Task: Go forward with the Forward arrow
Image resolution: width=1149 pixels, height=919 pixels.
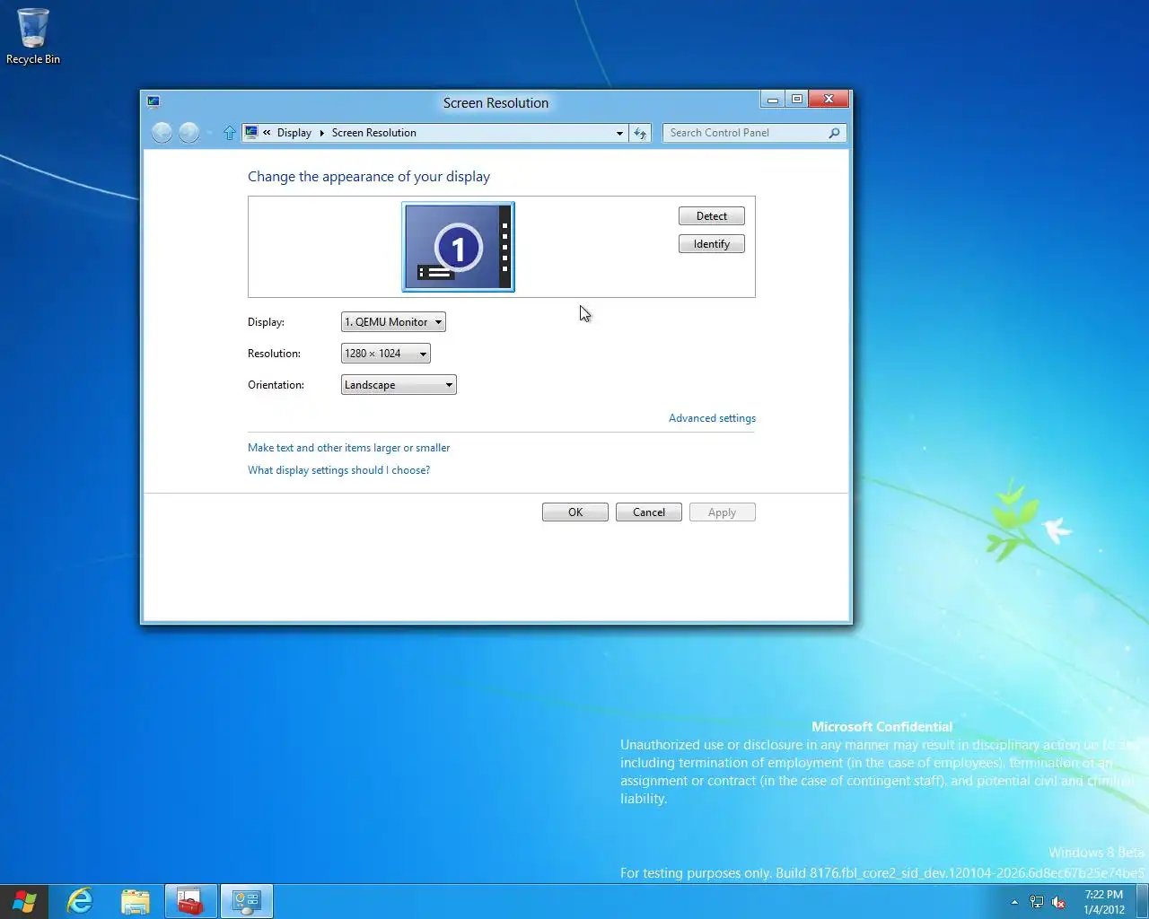Action: click(189, 133)
